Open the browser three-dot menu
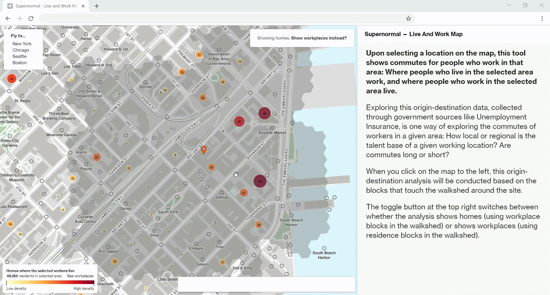This screenshot has width=550, height=295. [x=542, y=19]
